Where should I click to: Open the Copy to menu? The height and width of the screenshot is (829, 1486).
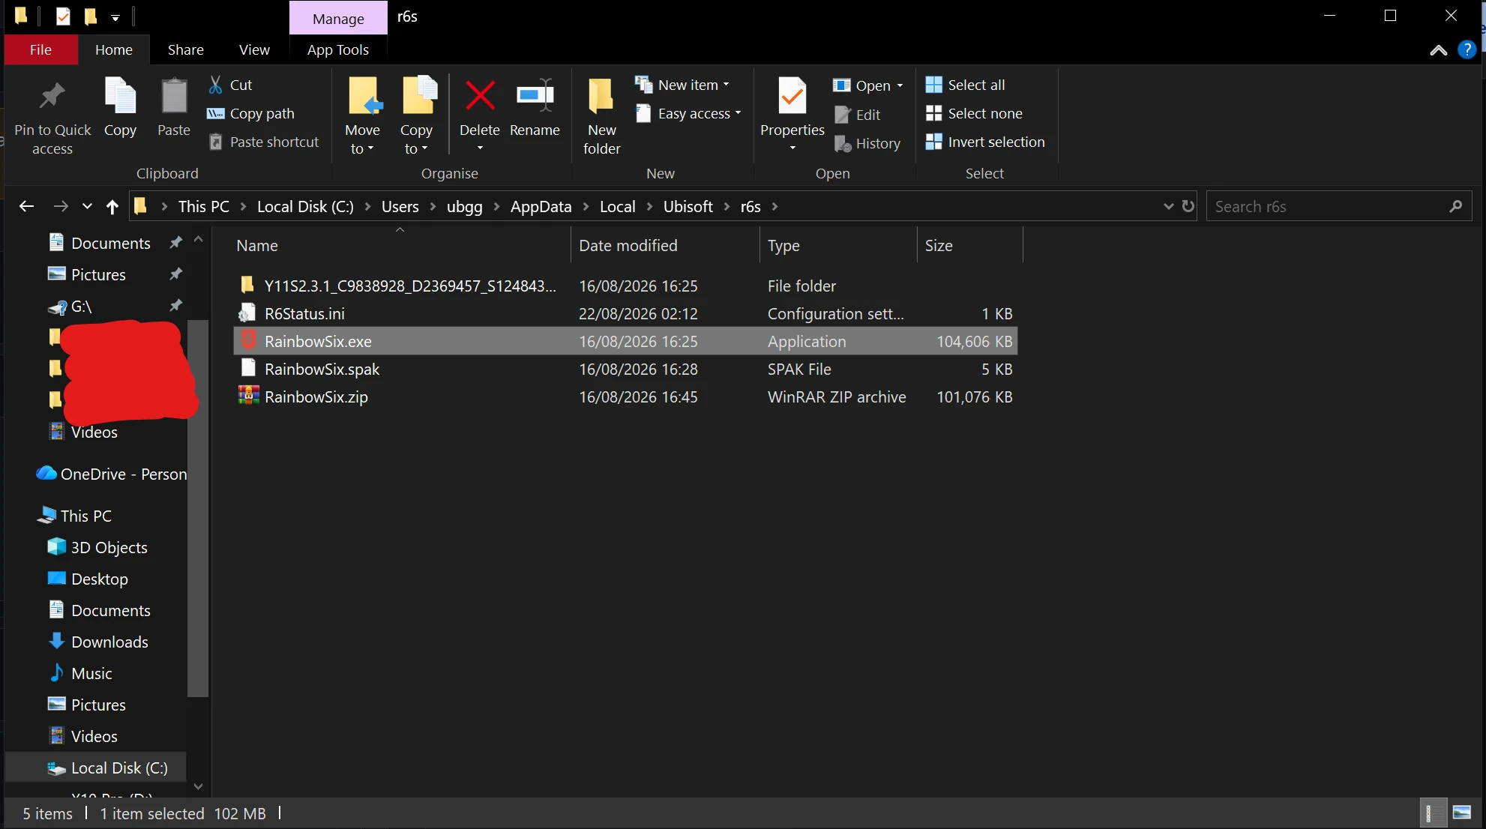417,116
